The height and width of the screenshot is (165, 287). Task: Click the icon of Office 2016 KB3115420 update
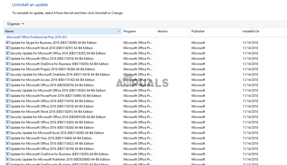point(8,122)
